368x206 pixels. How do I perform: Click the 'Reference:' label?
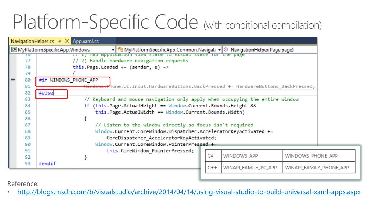[23, 183]
